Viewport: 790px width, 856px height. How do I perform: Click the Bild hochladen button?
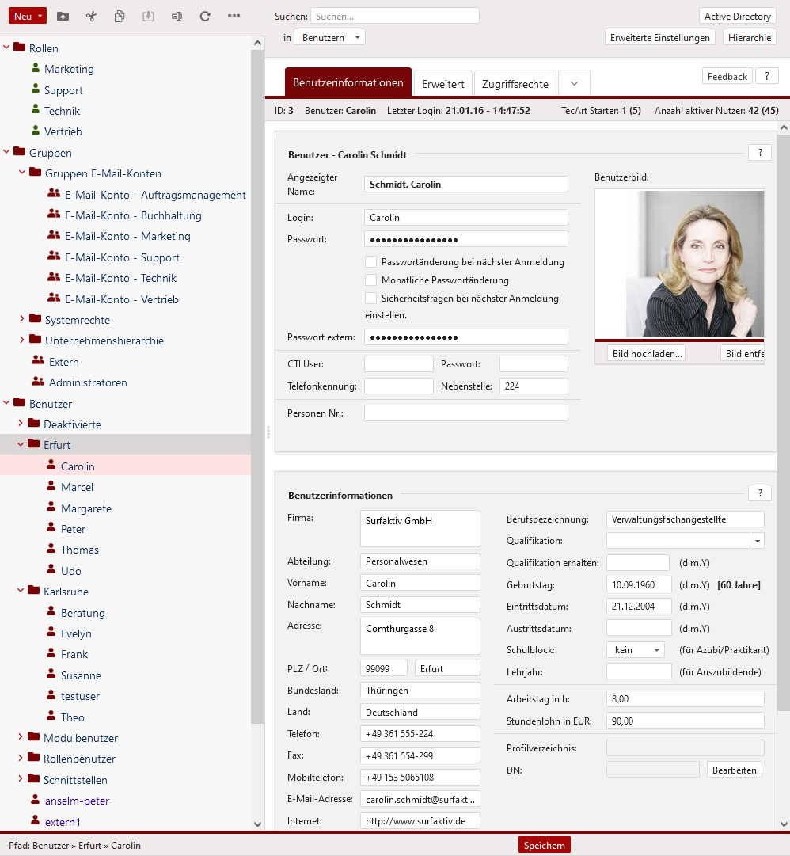coord(647,354)
